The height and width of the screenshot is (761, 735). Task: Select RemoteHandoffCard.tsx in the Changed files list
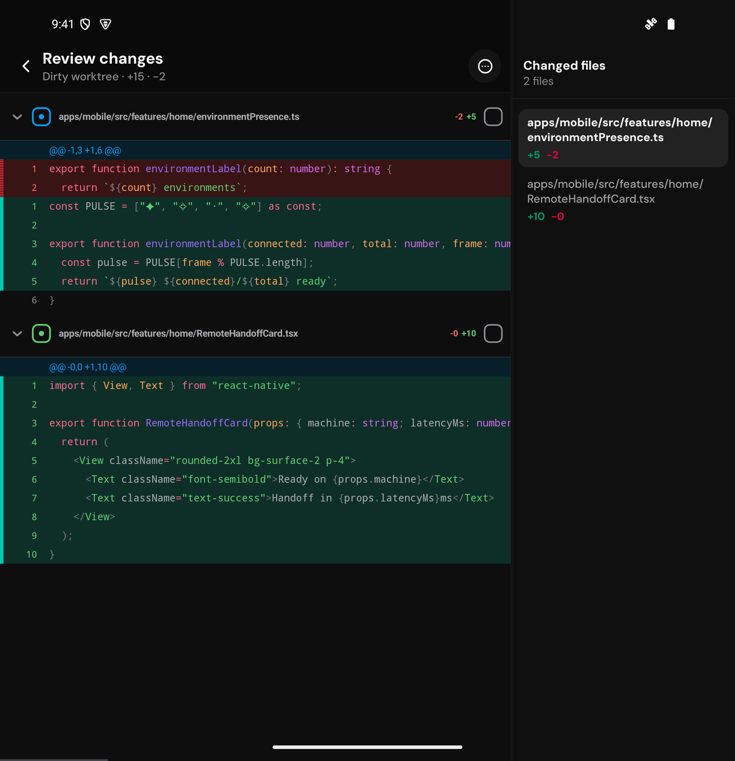[623, 199]
